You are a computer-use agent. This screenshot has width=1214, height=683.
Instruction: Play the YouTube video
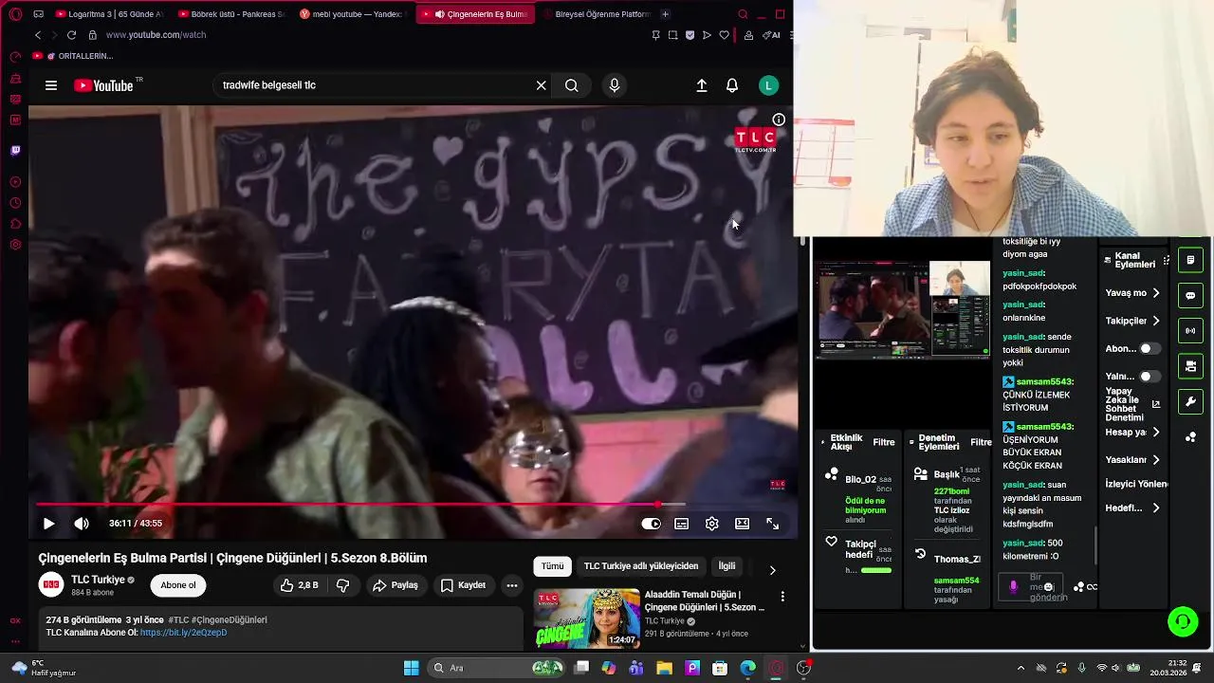coord(49,524)
